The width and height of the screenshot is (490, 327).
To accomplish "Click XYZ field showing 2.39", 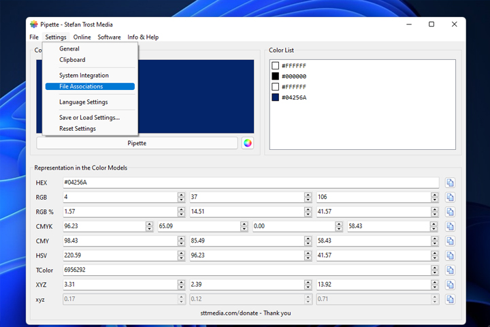I will [x=247, y=285].
